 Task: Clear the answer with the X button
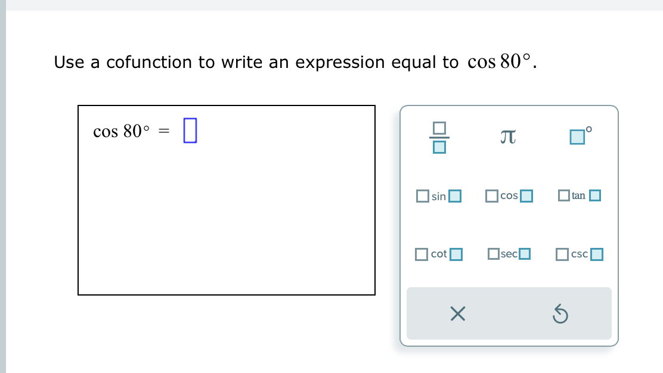(457, 313)
